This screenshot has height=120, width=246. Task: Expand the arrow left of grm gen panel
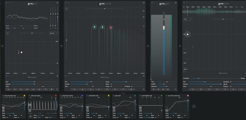(x=2, y=46)
